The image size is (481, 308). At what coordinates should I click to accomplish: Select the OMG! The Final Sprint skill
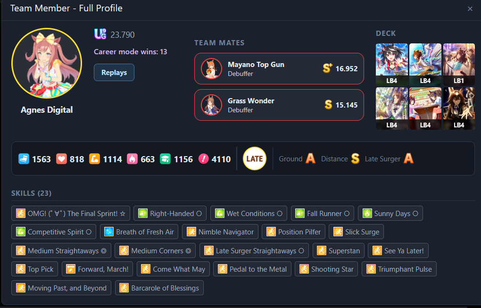coord(71,213)
